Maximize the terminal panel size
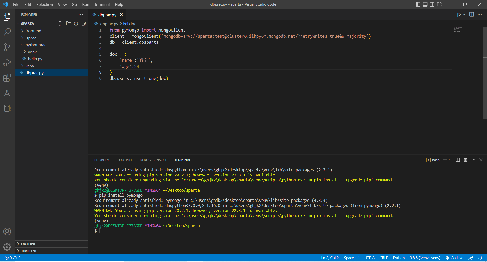 click(x=474, y=160)
